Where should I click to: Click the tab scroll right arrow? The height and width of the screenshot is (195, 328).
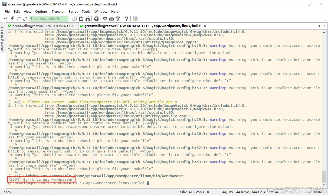324,26
